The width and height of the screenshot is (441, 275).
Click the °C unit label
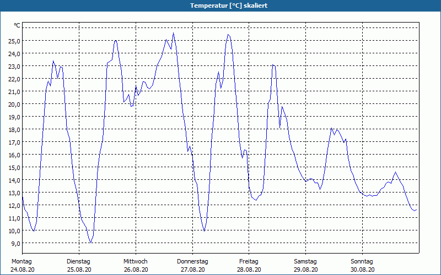click(17, 25)
